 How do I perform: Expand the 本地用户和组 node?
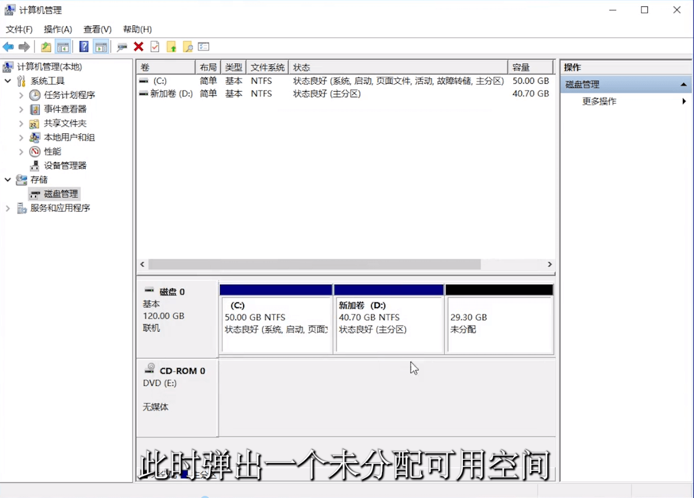(x=21, y=138)
